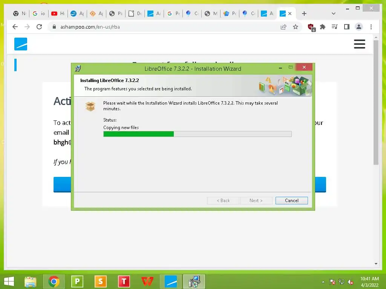Click the disabled Back button in wizard
386x289 pixels.
223,201
